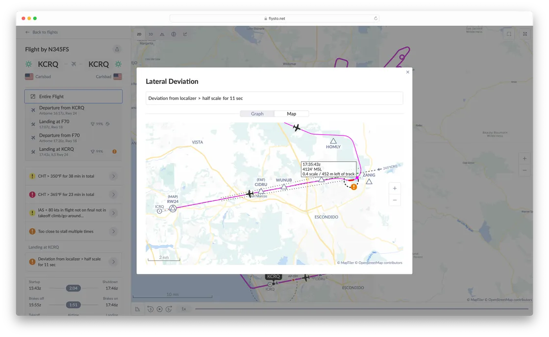Toggle fullscreen on main map
549x337 pixels.
click(x=525, y=34)
